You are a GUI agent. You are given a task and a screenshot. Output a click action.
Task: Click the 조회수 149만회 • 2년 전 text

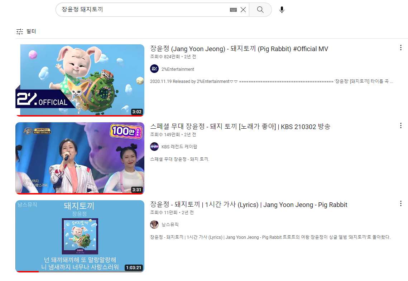click(x=173, y=134)
